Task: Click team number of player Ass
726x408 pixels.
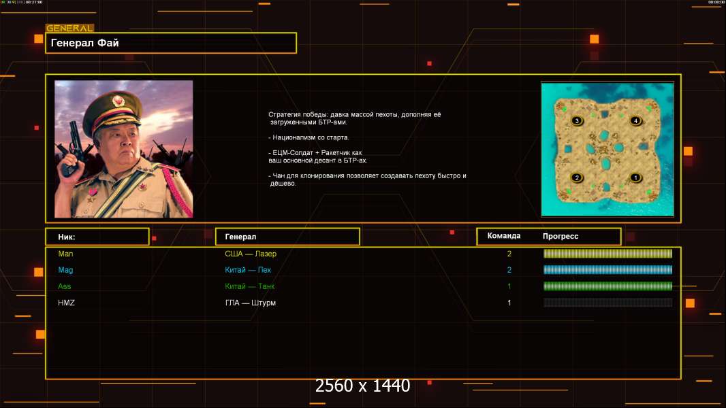Action: [x=509, y=286]
